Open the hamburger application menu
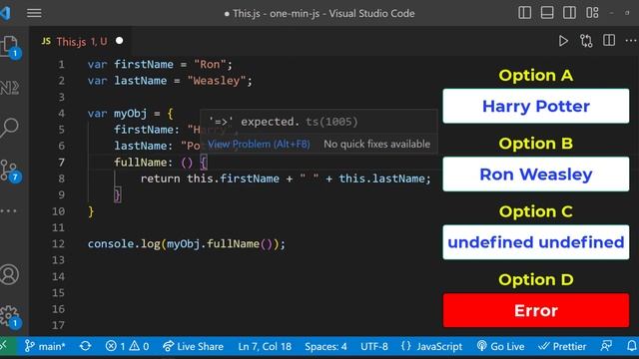The width and height of the screenshot is (639, 359). [x=34, y=13]
